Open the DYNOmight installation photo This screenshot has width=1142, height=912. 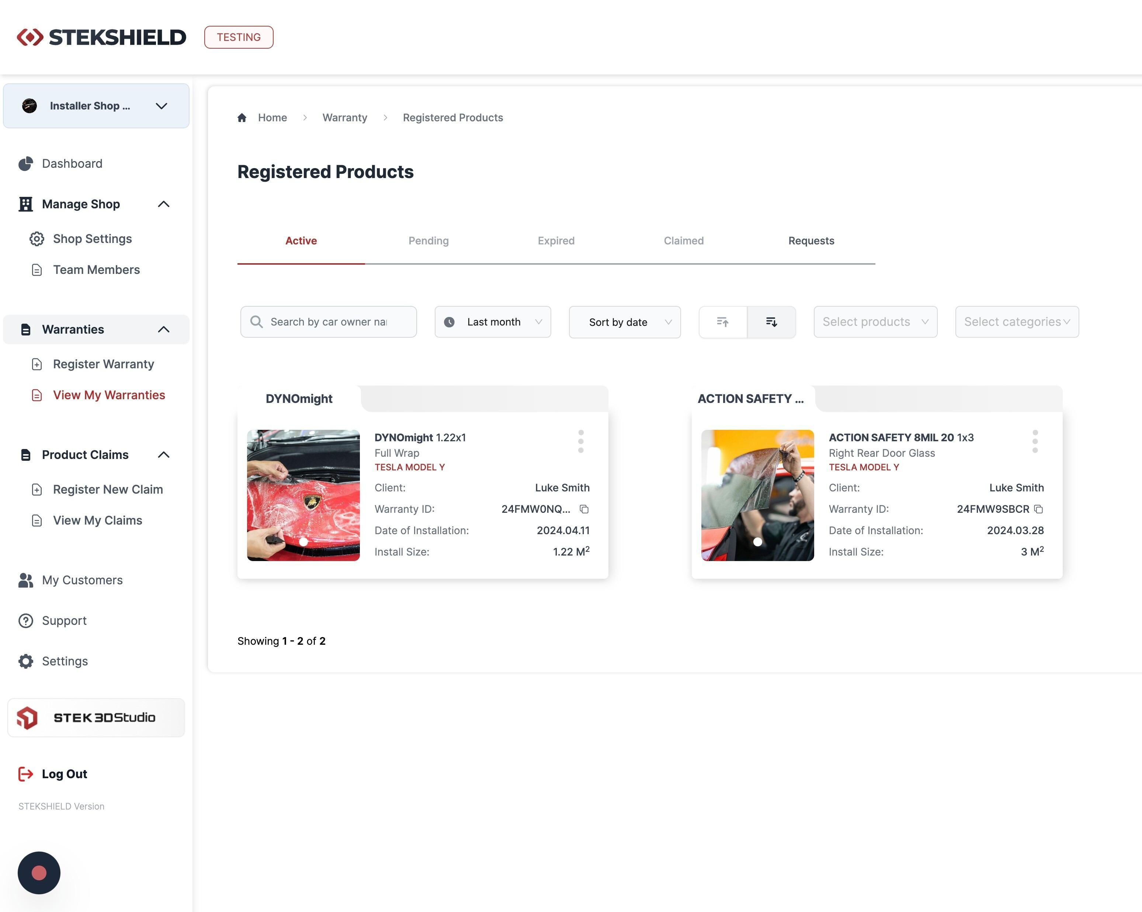[x=303, y=495]
